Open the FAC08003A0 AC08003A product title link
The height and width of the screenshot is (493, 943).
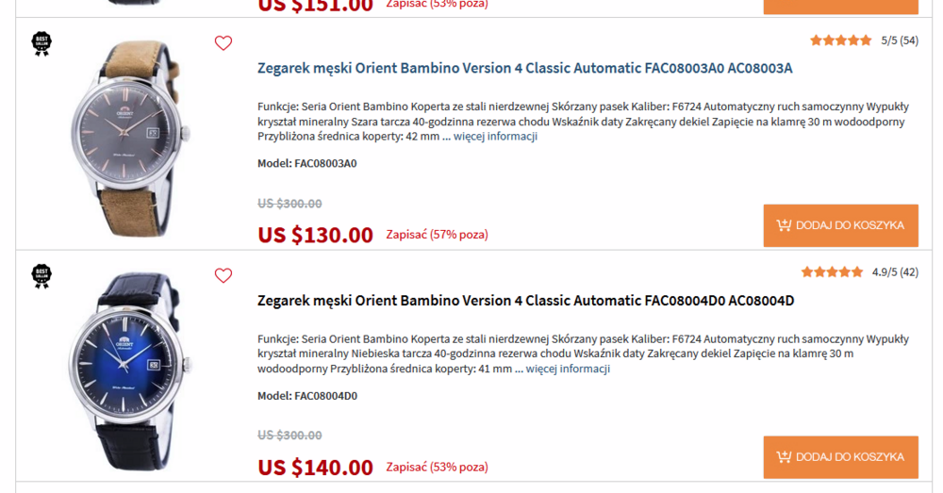point(524,69)
